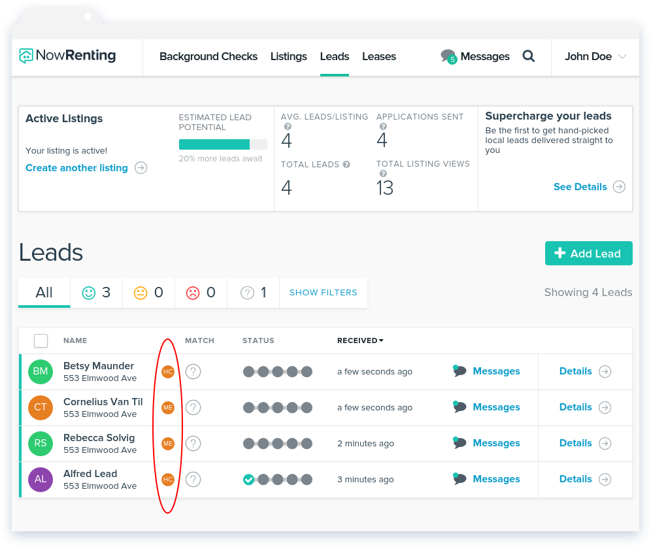This screenshot has height=547, width=651.
Task: Select the All leads tab
Action: 44,293
